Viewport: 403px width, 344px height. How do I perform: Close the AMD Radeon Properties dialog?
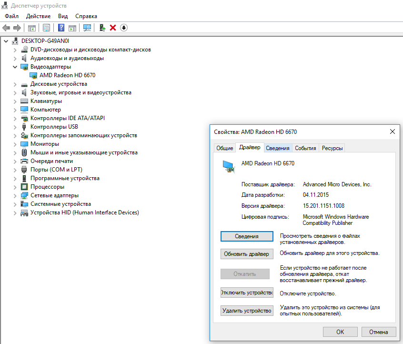pyautogui.click(x=392, y=132)
